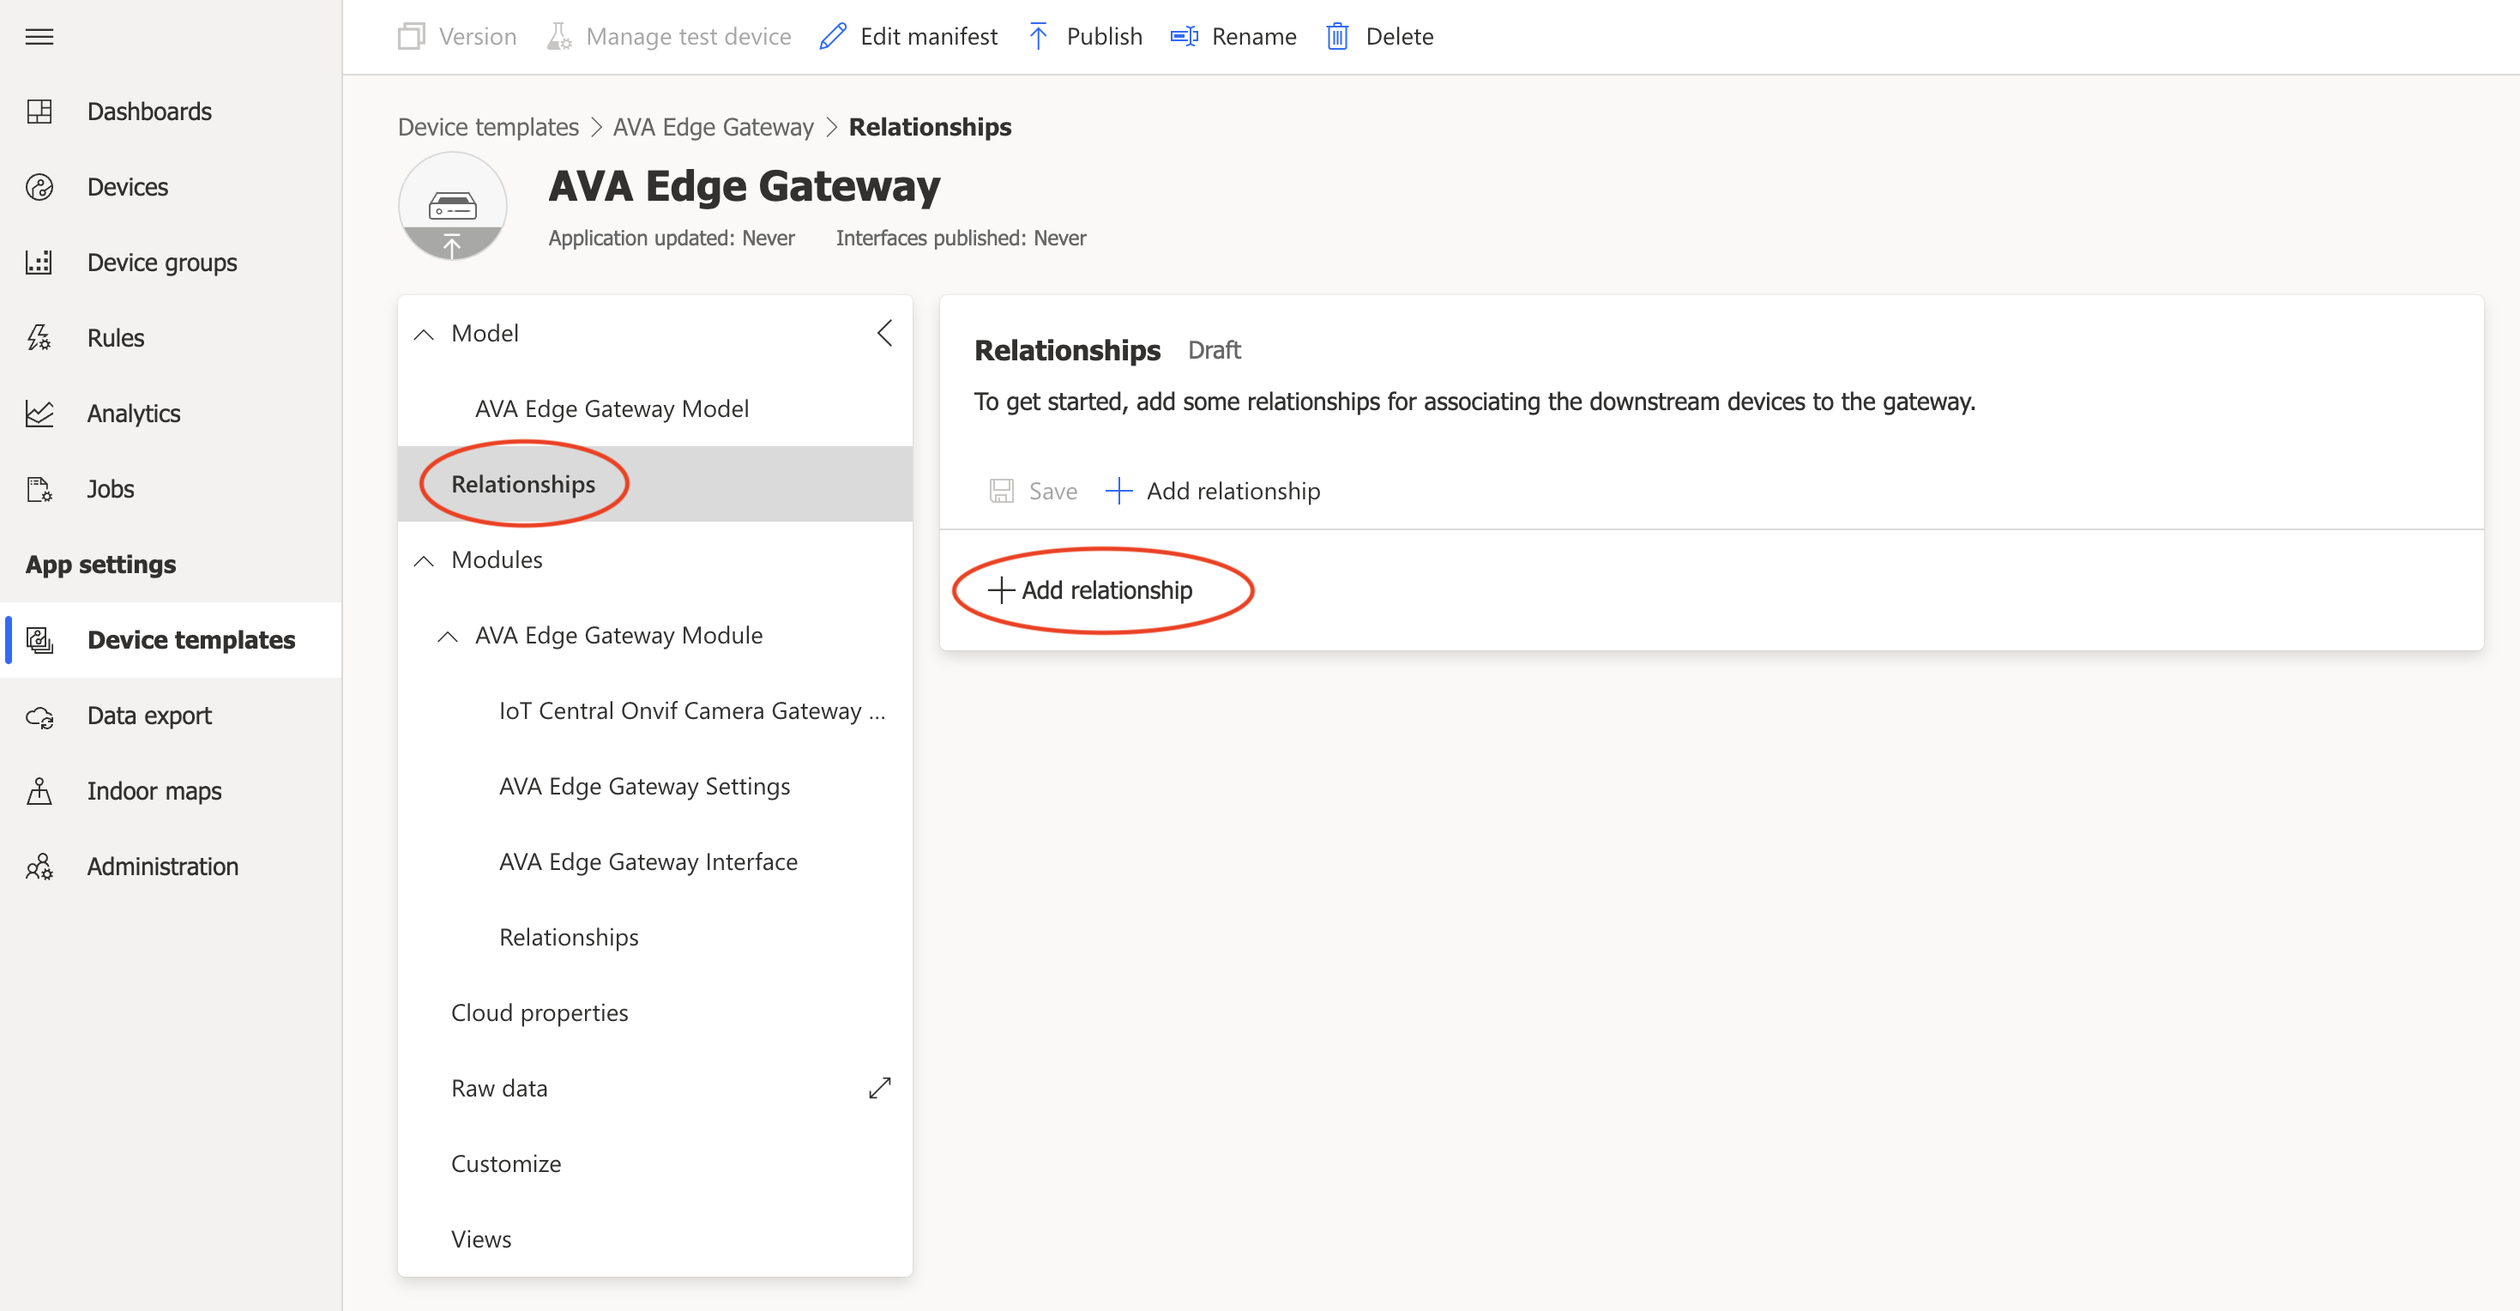Click the Data export cloud icon
This screenshot has height=1311, width=2520.
click(x=39, y=716)
